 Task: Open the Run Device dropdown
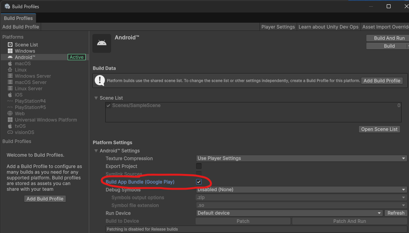tap(289, 213)
